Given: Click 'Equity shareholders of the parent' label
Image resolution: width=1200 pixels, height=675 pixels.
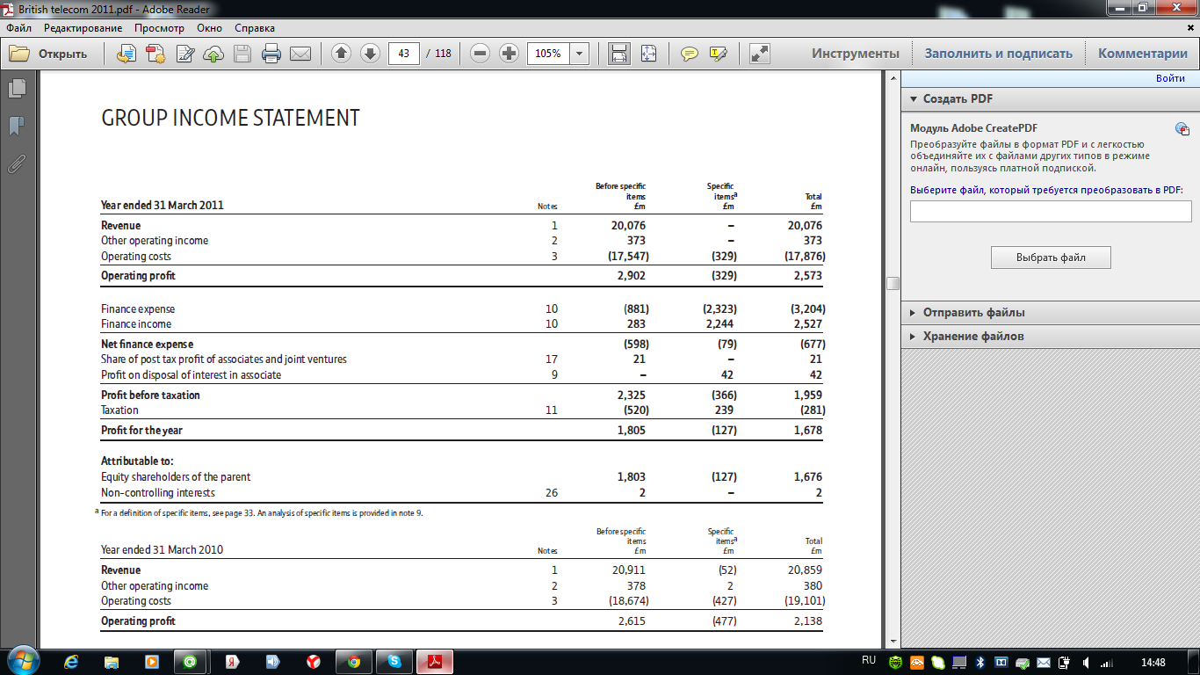Looking at the screenshot, I should (176, 477).
